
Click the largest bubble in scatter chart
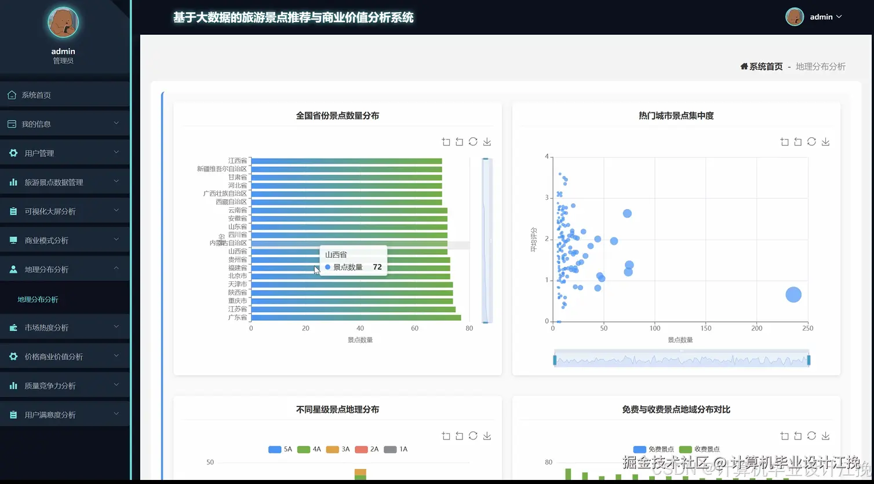(793, 295)
